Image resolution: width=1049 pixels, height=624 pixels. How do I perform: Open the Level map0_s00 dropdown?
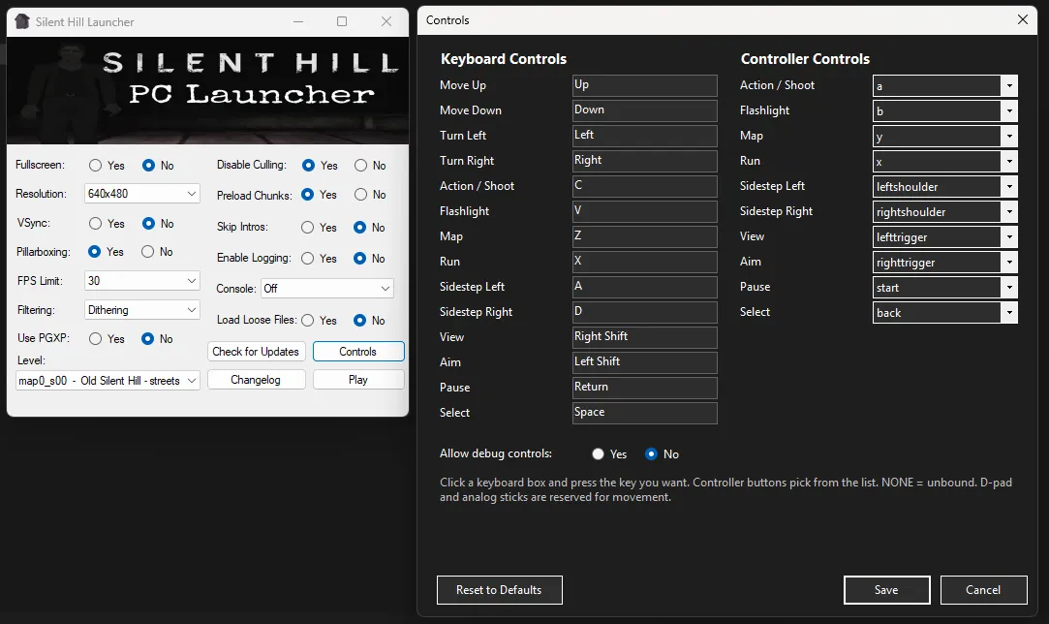pos(108,380)
